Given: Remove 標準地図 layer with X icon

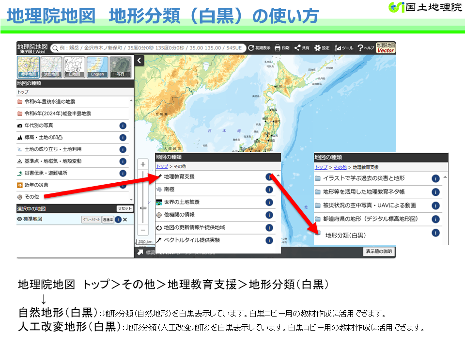Looking at the screenshot, I should [125, 220].
